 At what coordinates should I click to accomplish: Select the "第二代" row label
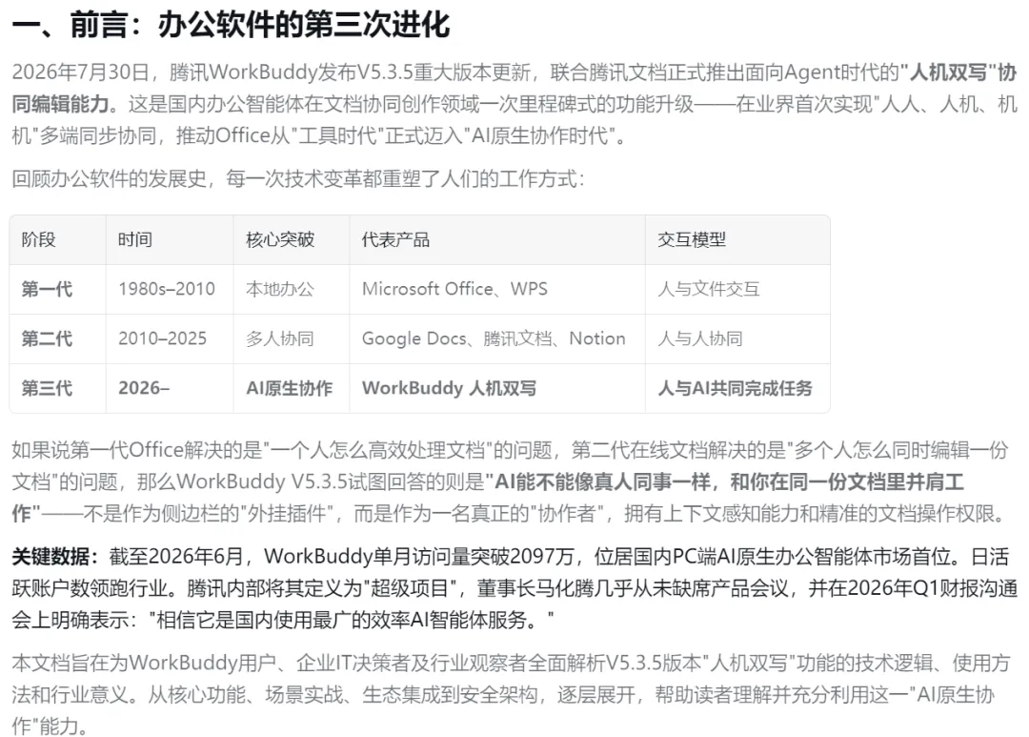pyautogui.click(x=48, y=338)
